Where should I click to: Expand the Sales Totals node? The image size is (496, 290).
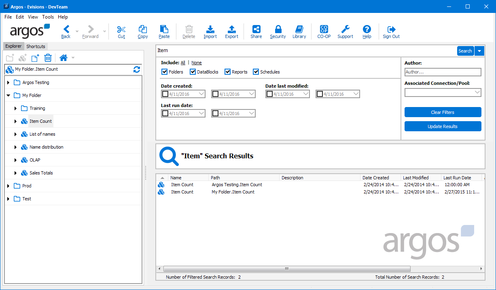[x=16, y=173]
